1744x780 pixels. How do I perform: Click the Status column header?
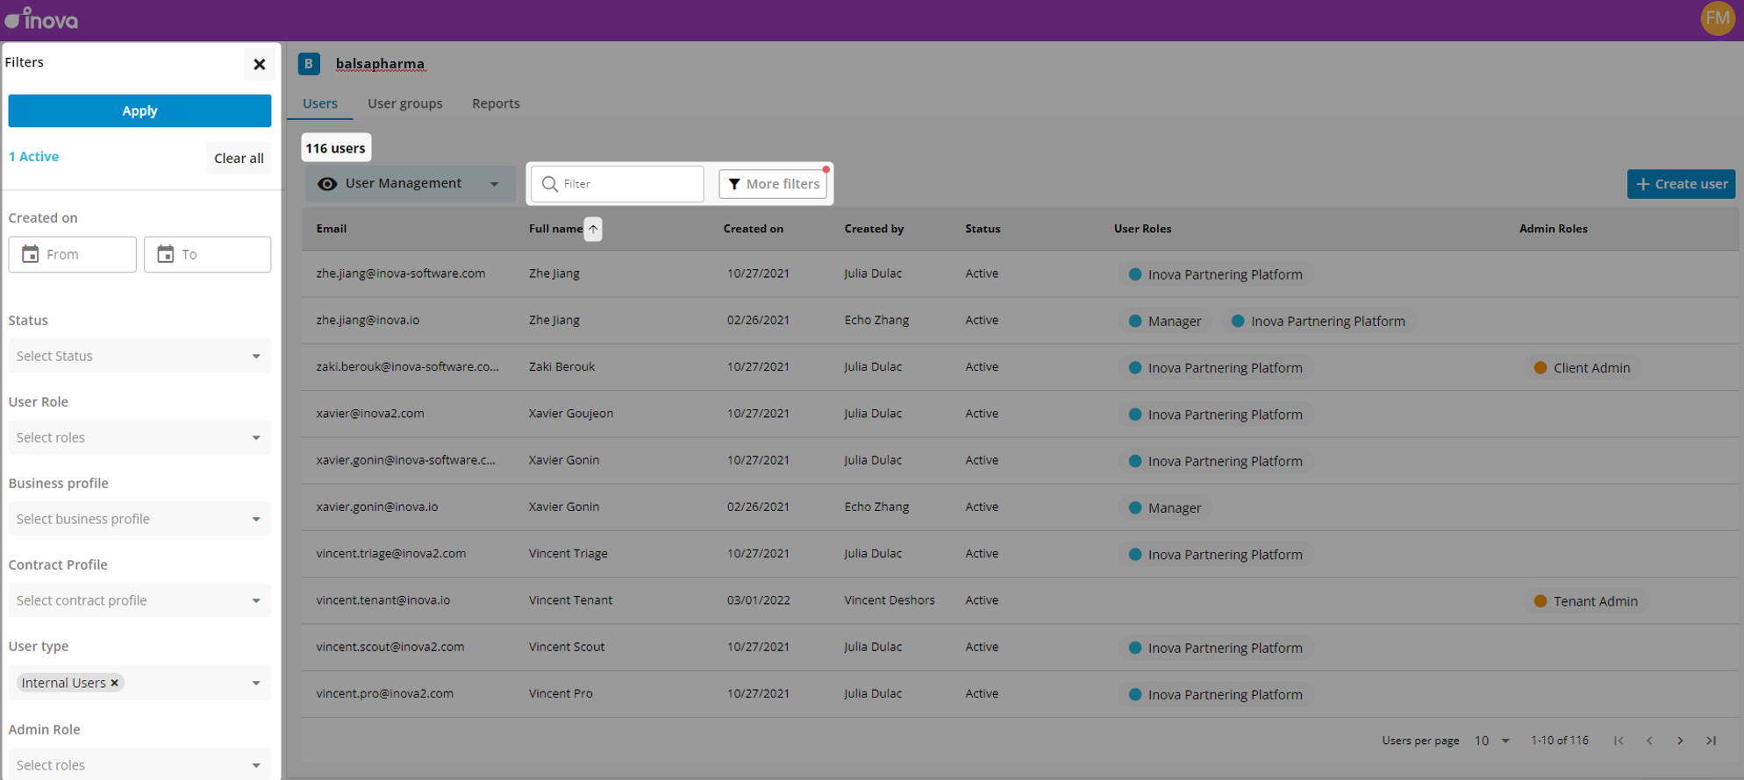(983, 229)
